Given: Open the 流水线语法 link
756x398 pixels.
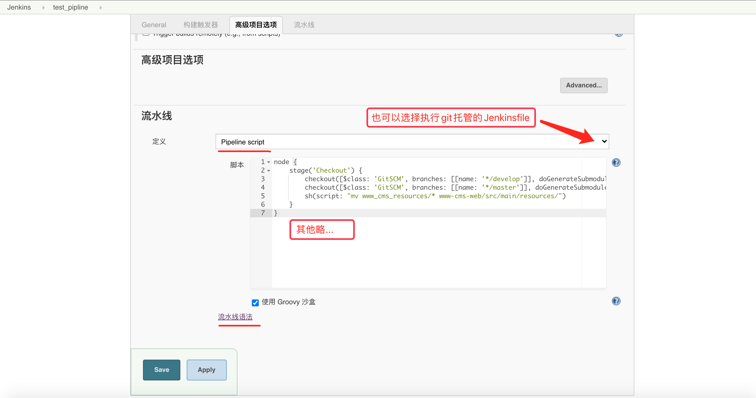Looking at the screenshot, I should 235,317.
